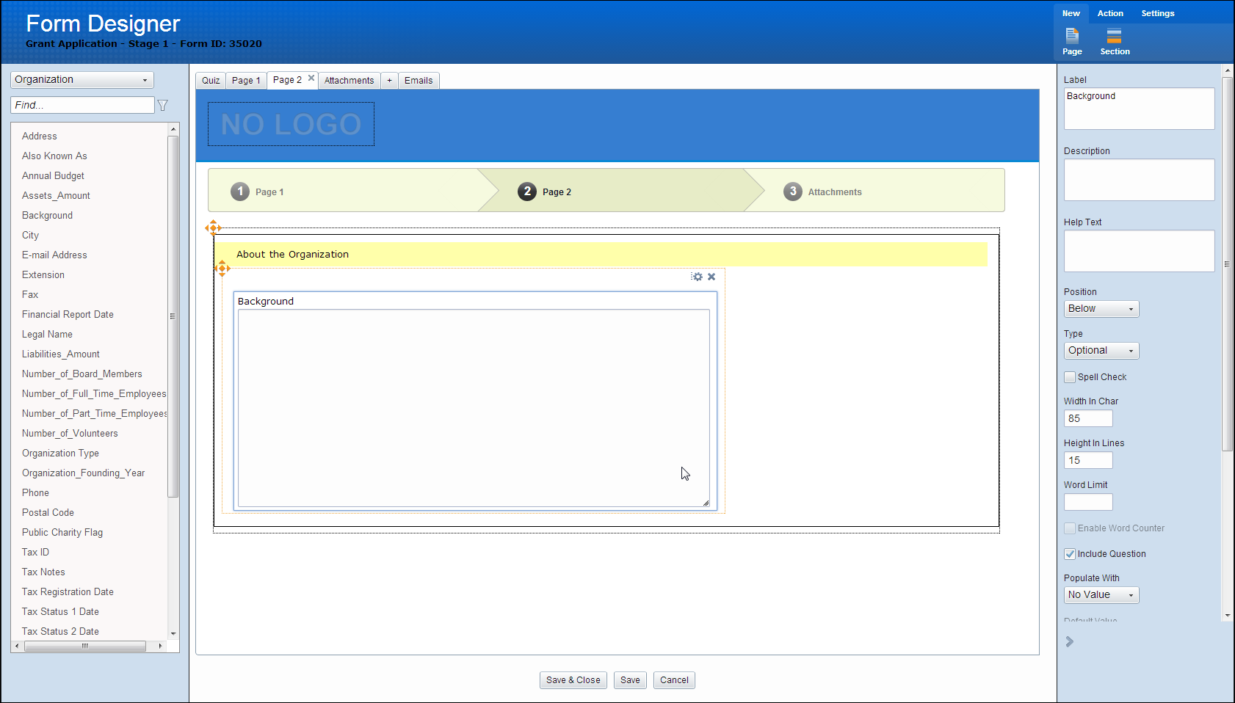This screenshot has width=1235, height=703.
Task: Click the section move handle icon
Action: coord(213,228)
